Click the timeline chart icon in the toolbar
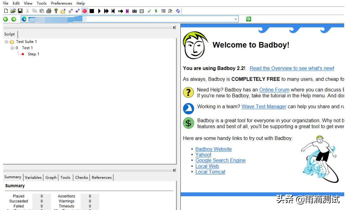The image size is (346, 210). click(170, 11)
